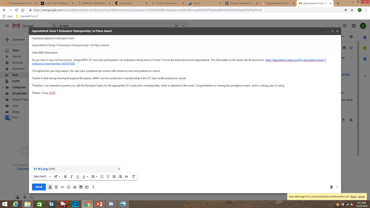Toggle confidential mode lock-clock icon

coord(87,187)
